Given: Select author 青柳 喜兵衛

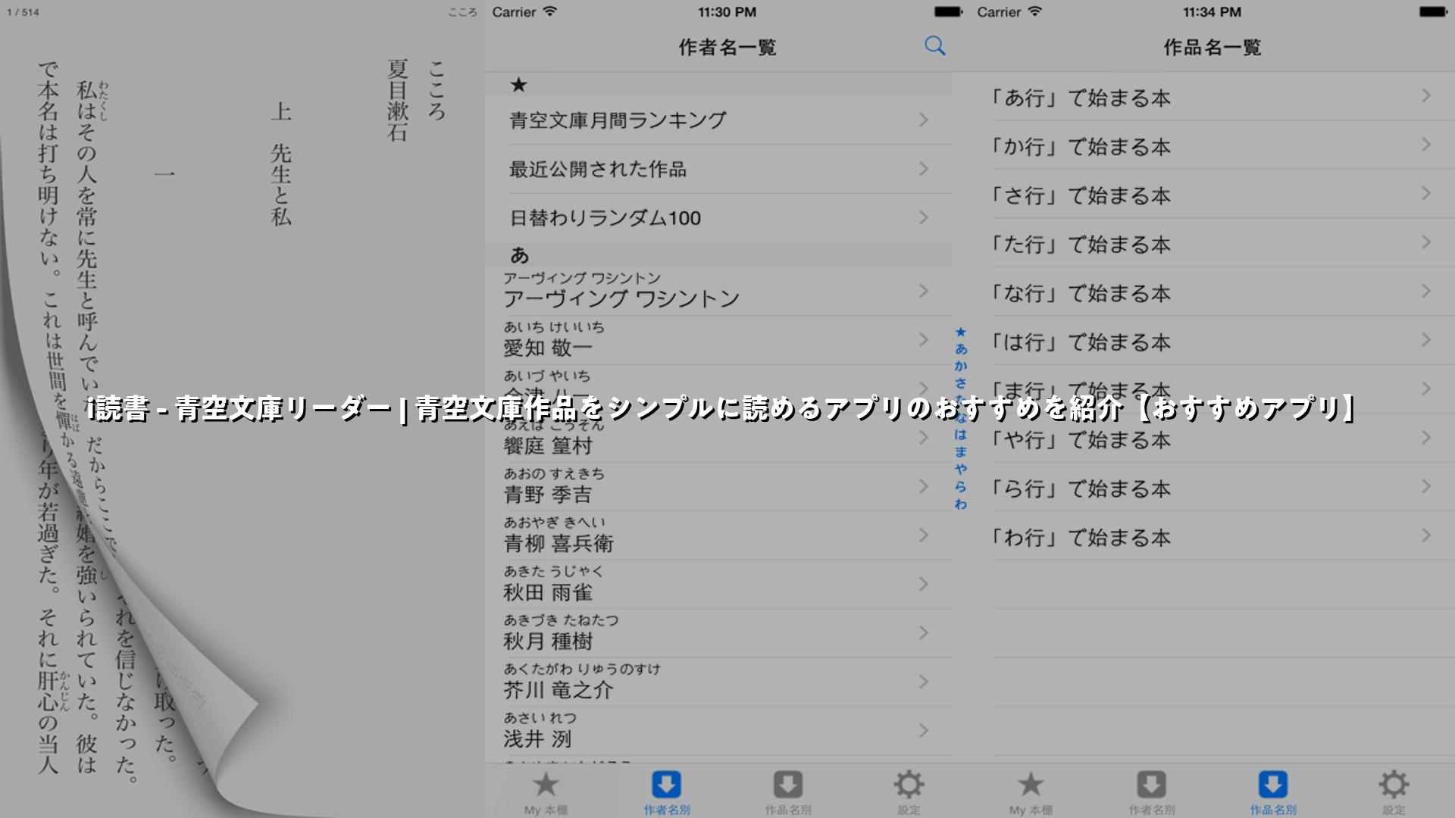Looking at the screenshot, I should 718,535.
